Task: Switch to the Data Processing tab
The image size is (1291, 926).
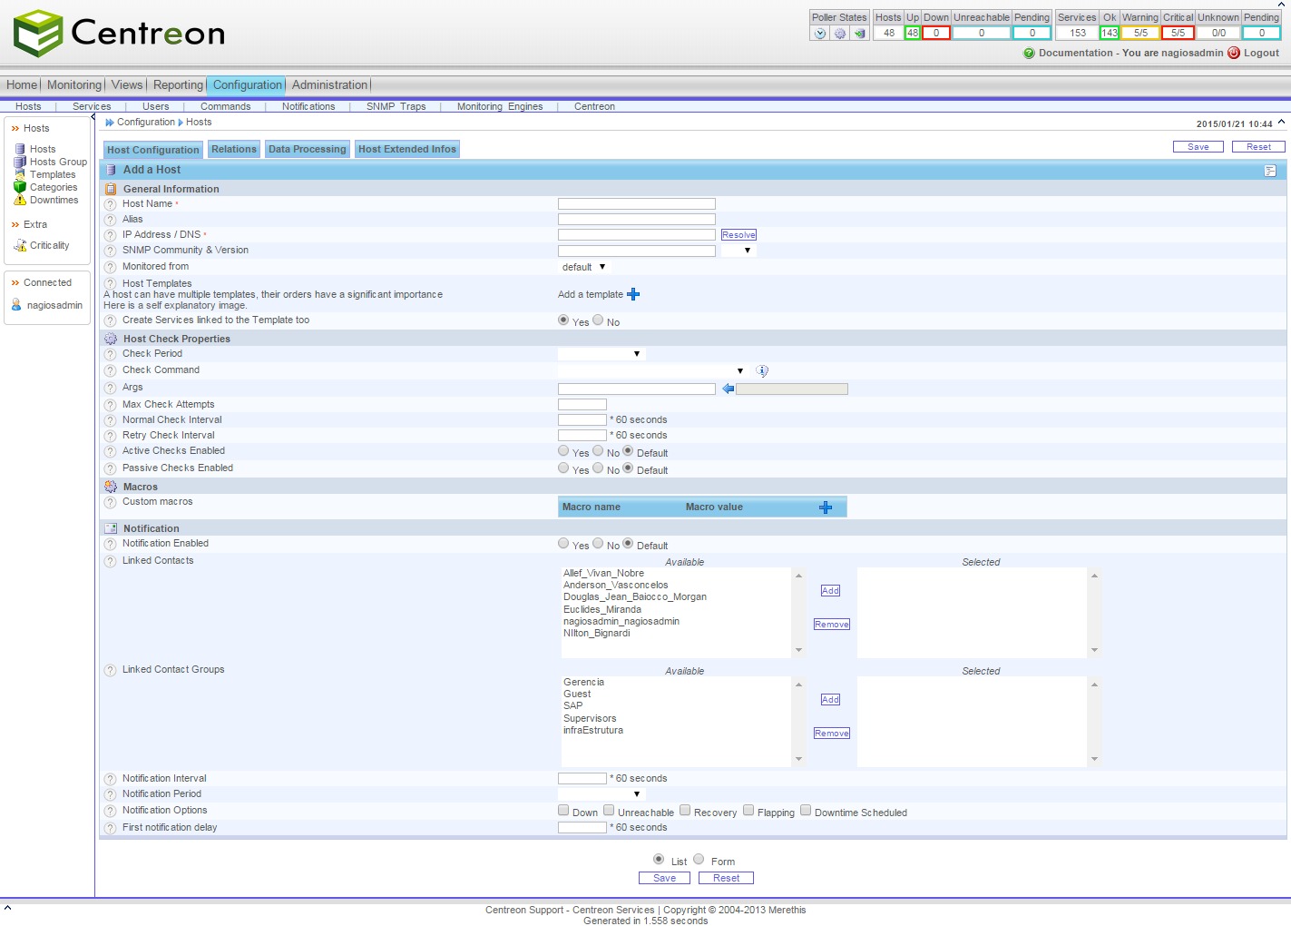Action: [308, 149]
